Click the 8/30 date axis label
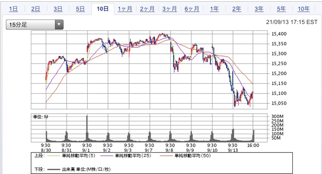The image size is (322, 174). click(x=46, y=150)
